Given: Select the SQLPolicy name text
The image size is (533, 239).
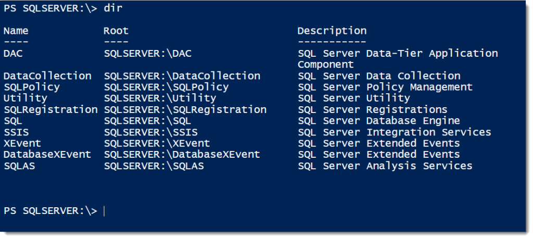Looking at the screenshot, I should (x=32, y=87).
